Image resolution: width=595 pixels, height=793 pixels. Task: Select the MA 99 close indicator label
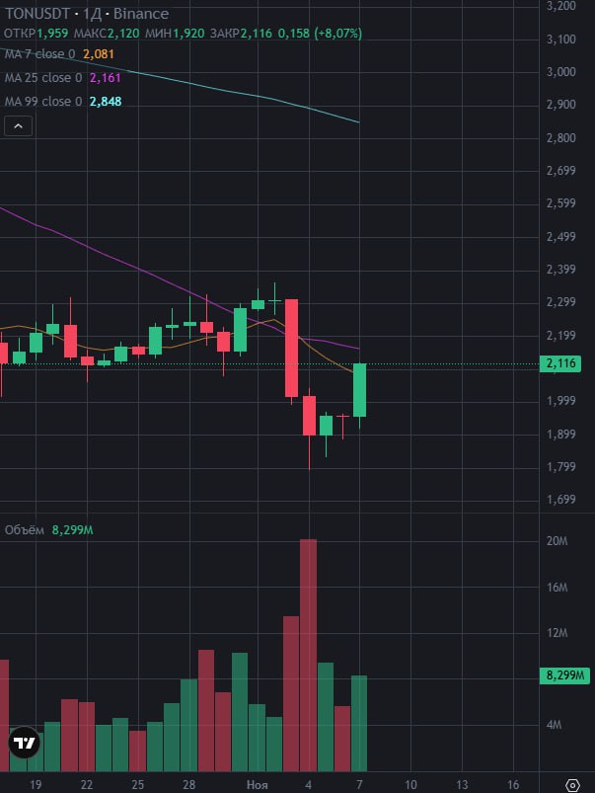pos(42,101)
